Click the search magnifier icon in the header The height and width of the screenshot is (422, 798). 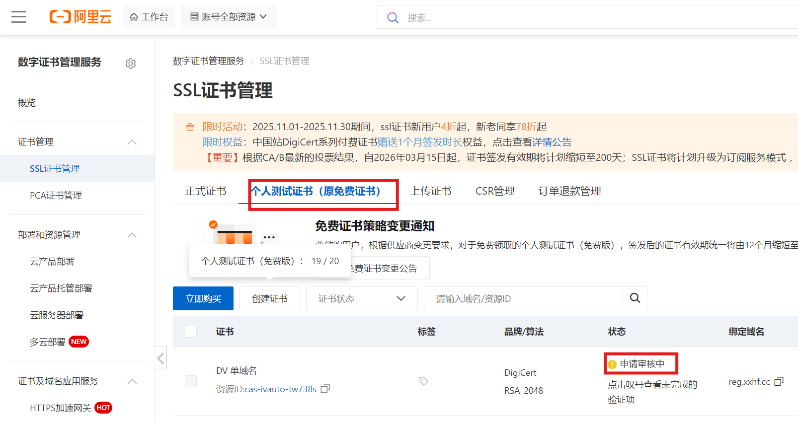point(393,18)
